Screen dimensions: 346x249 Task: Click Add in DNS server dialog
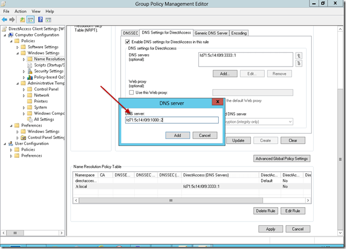[x=177, y=135]
